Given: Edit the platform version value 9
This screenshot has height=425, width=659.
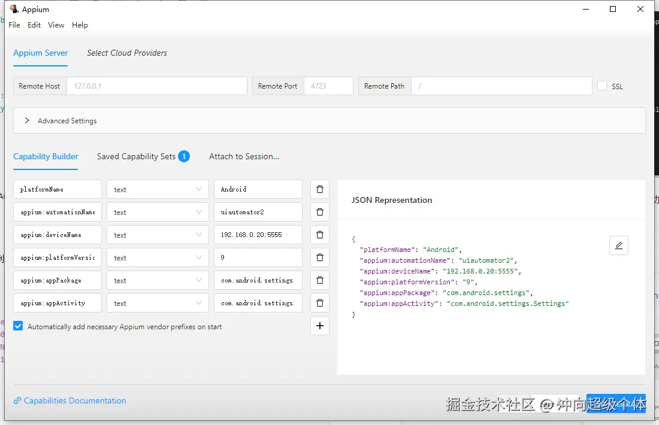Looking at the screenshot, I should click(x=258, y=257).
